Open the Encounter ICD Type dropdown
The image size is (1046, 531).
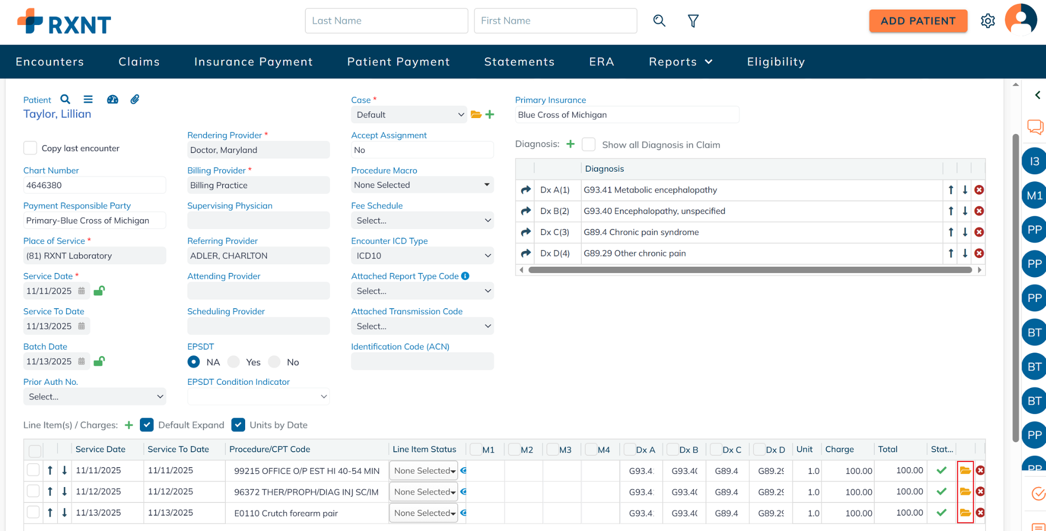(422, 256)
